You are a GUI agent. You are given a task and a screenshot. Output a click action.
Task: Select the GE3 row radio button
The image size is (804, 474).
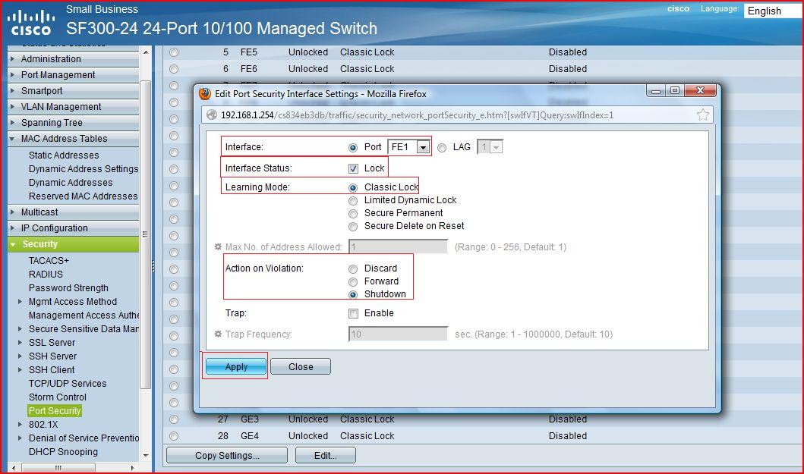(x=174, y=419)
